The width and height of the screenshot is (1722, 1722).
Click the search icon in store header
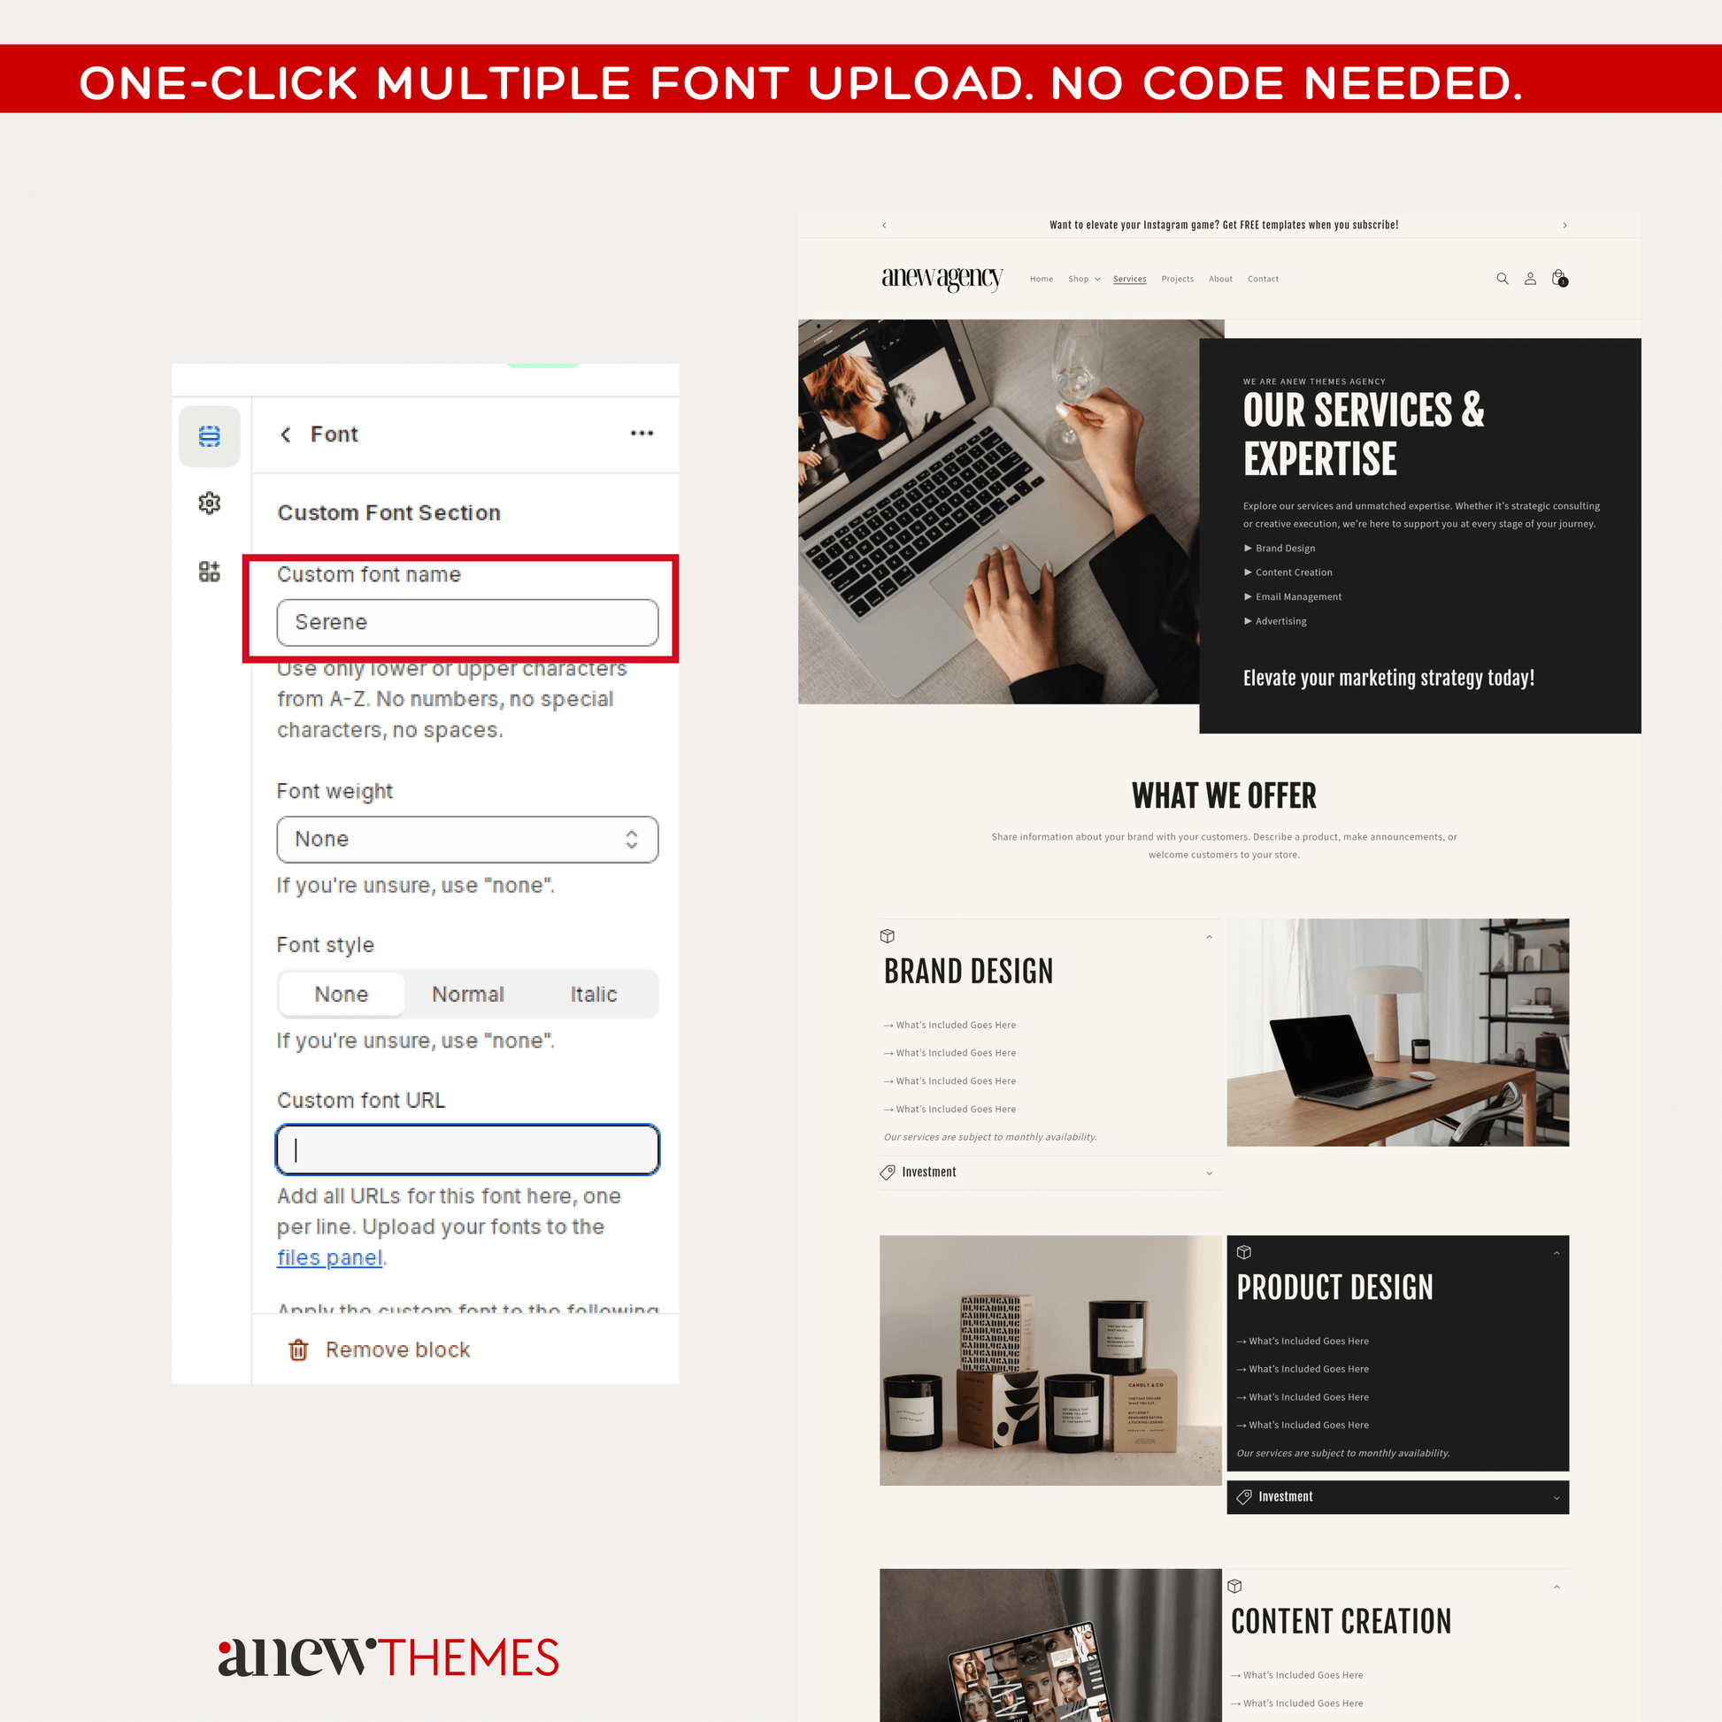pyautogui.click(x=1503, y=279)
